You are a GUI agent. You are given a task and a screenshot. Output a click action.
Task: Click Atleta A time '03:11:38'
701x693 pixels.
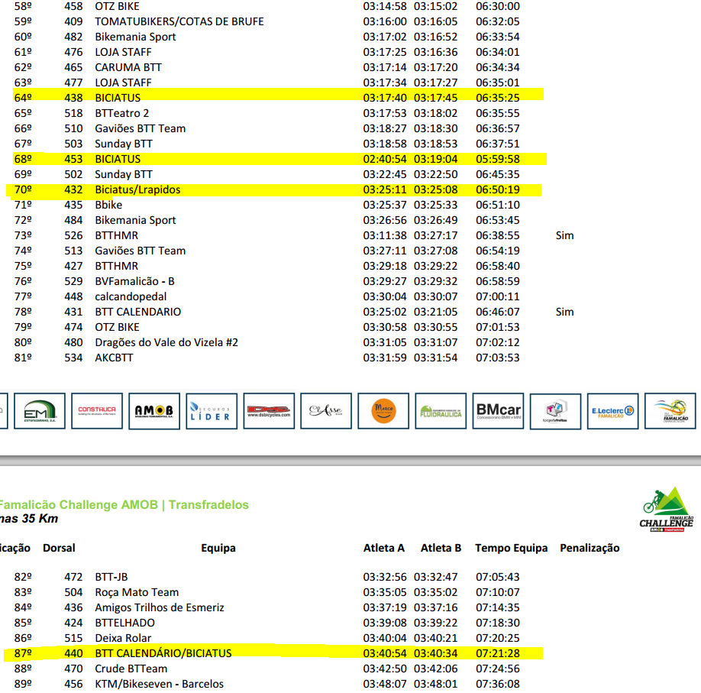coord(385,235)
